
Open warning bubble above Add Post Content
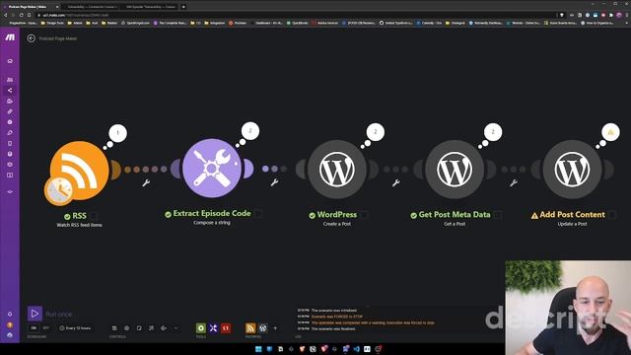coord(610,132)
